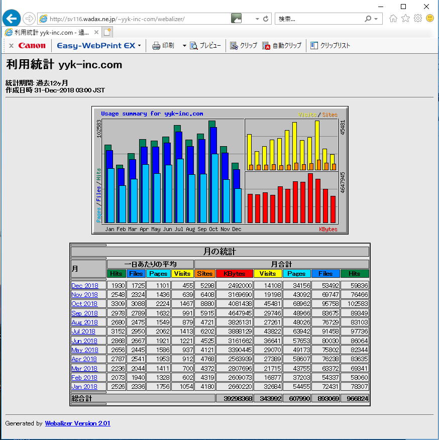Click the 総合計 totals row label
439x440 pixels.
point(82,398)
